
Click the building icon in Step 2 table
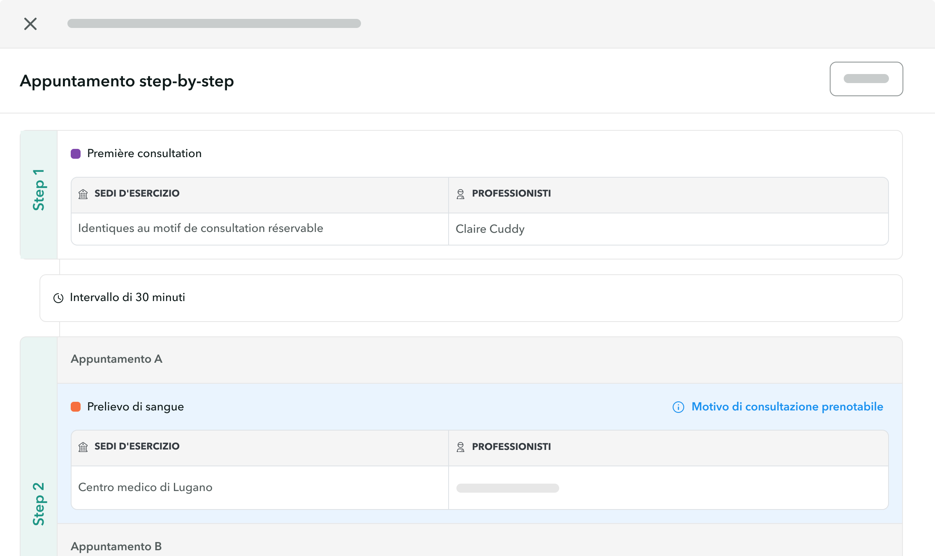83,447
